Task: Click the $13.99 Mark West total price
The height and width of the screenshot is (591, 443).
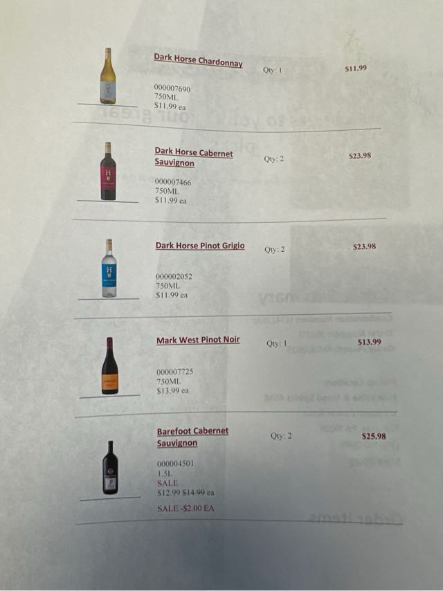Action: click(369, 343)
